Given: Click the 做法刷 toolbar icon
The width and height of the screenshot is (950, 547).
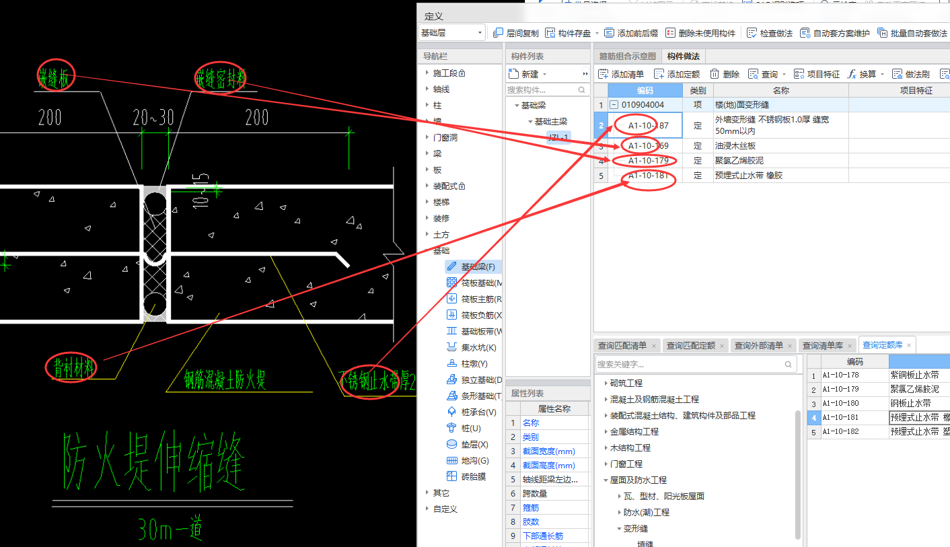Looking at the screenshot, I should coord(897,74).
